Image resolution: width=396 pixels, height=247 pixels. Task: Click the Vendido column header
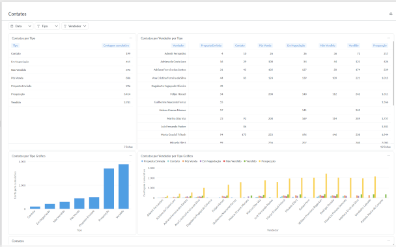[354, 45]
